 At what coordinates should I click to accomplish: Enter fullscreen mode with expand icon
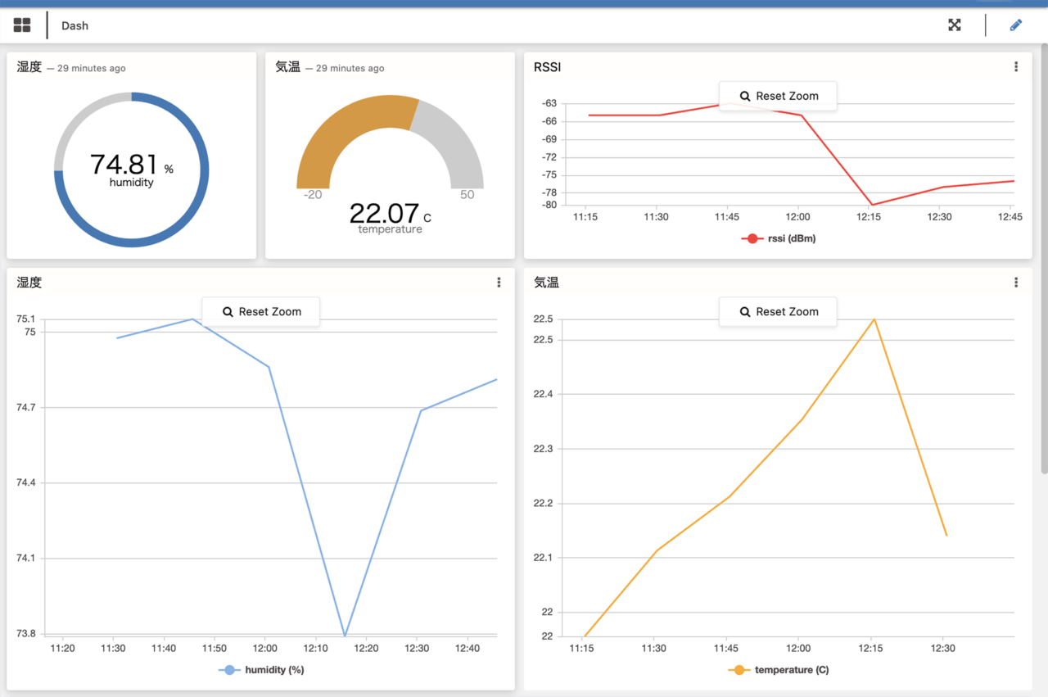[x=954, y=25]
